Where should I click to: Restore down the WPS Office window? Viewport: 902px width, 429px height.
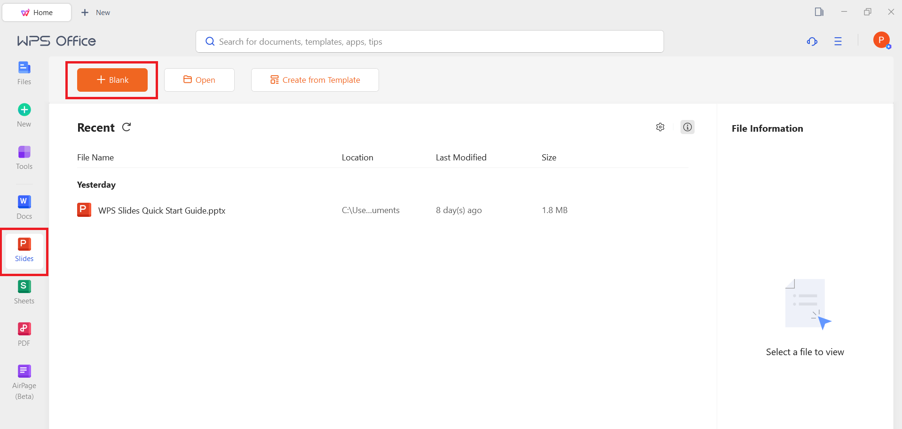pyautogui.click(x=868, y=12)
